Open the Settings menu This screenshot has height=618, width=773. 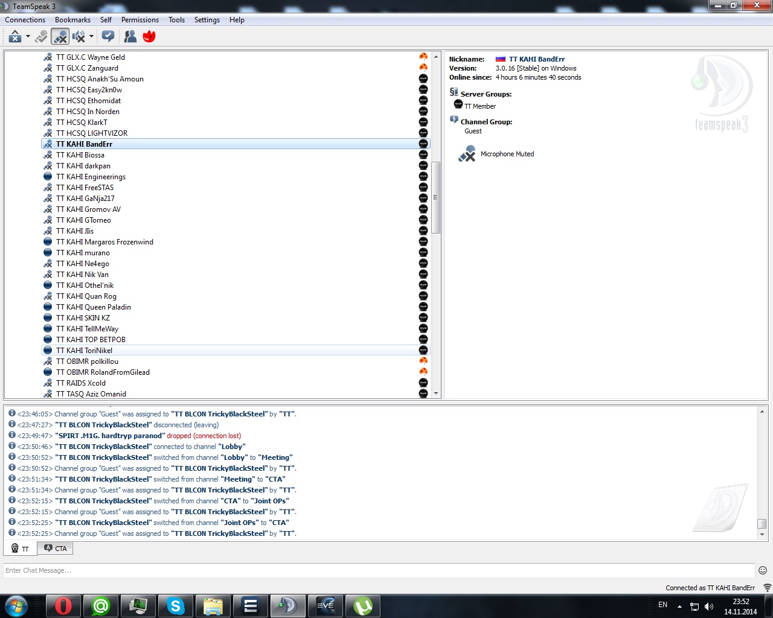tap(207, 20)
